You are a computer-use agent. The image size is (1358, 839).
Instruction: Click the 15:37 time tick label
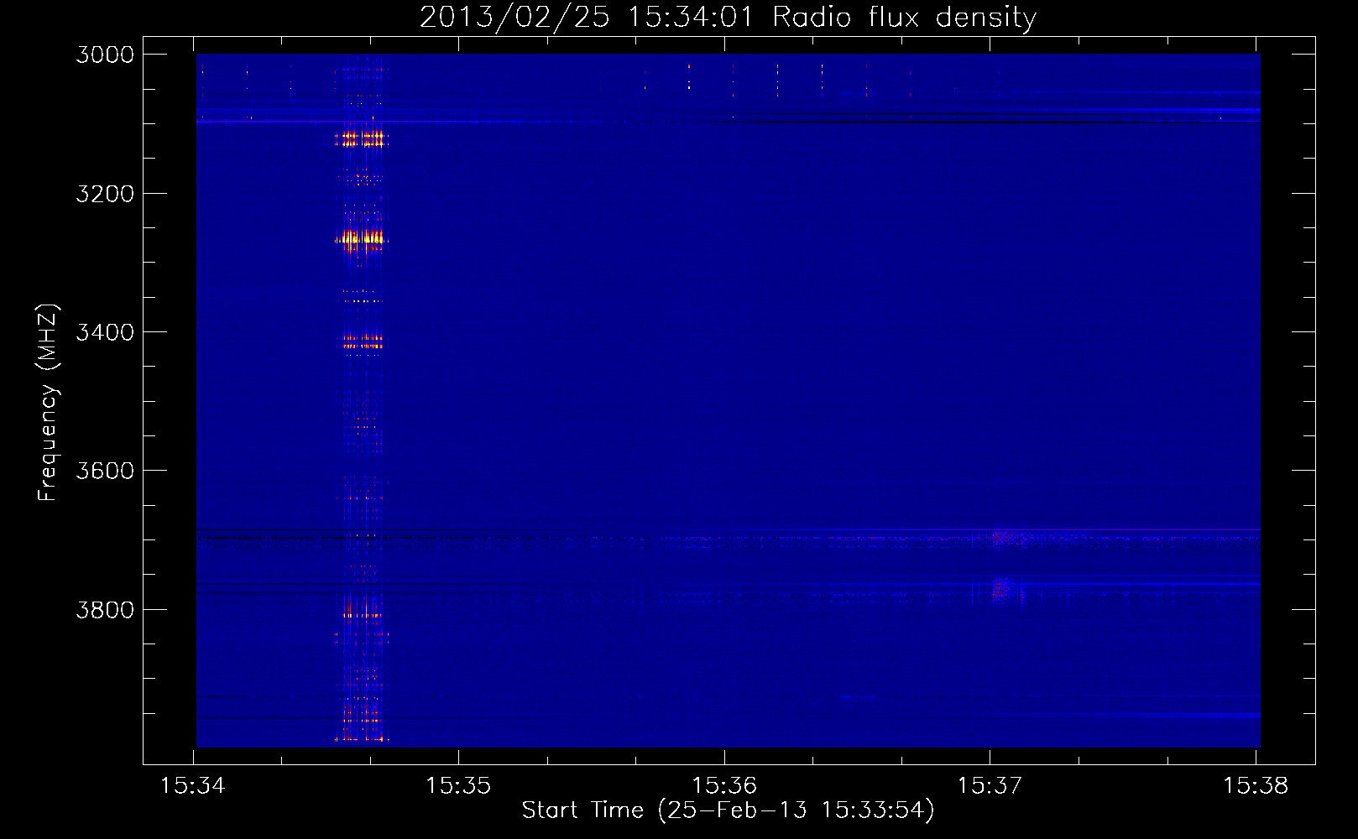click(990, 786)
